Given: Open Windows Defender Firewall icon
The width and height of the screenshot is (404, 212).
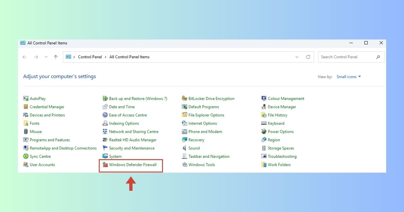Looking at the screenshot, I should point(105,165).
